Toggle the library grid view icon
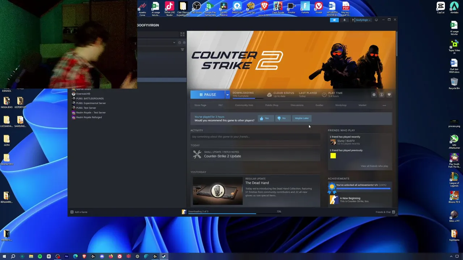 pos(182,34)
